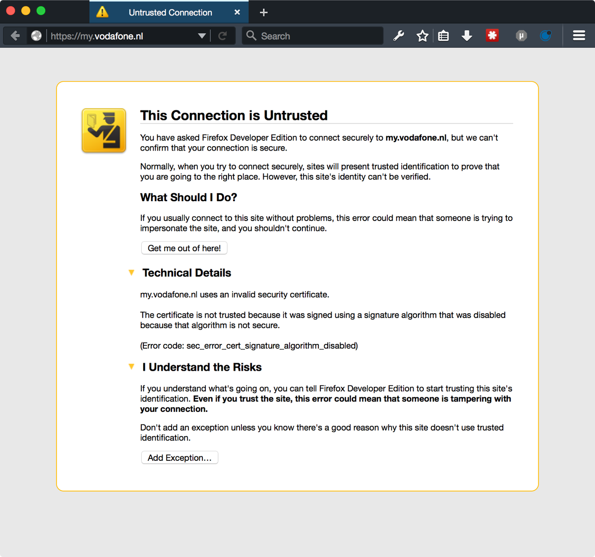Click the warning triangle tab icon
The width and height of the screenshot is (595, 557).
click(x=102, y=12)
